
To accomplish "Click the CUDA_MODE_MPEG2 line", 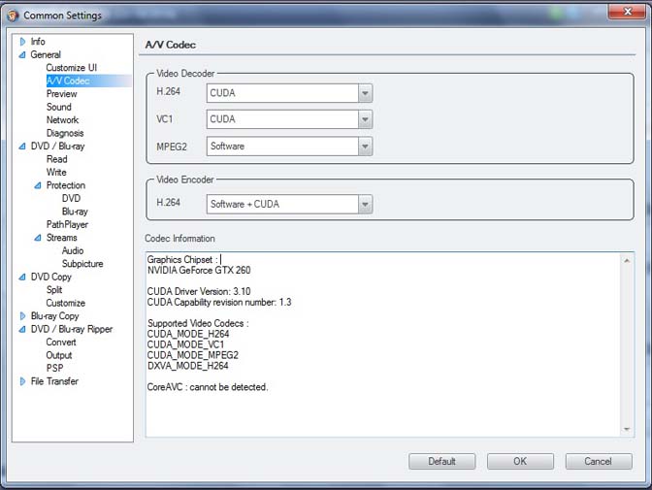I will tap(193, 355).
